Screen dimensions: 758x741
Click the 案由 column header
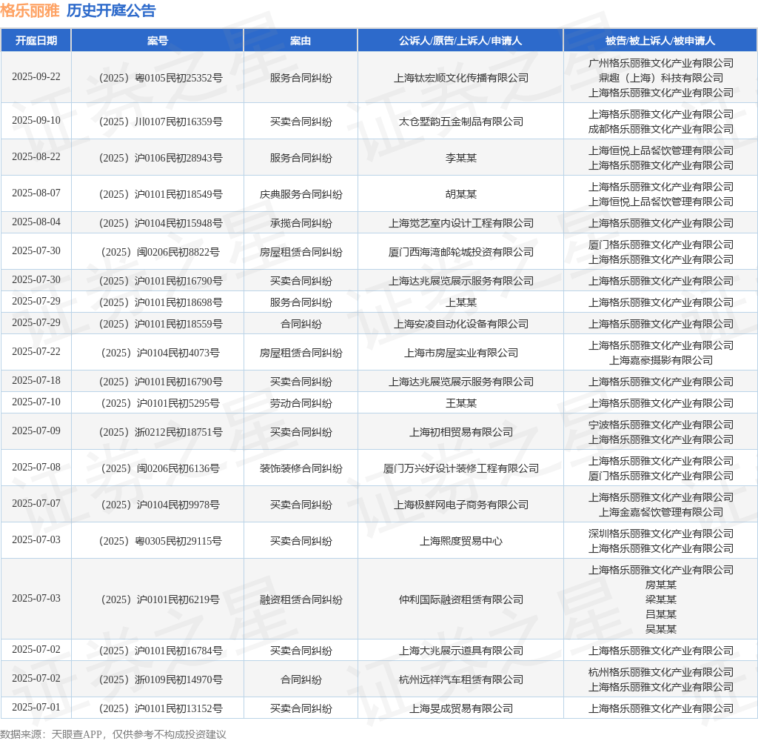(x=301, y=41)
